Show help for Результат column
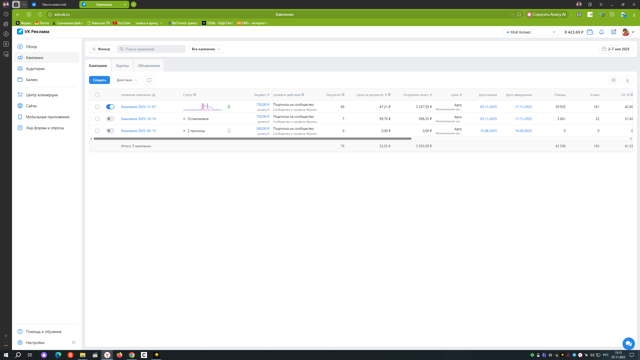The image size is (640, 360). click(343, 94)
